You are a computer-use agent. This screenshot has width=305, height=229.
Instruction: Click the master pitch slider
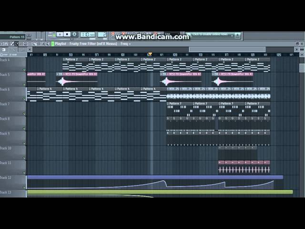[x=41, y=36]
